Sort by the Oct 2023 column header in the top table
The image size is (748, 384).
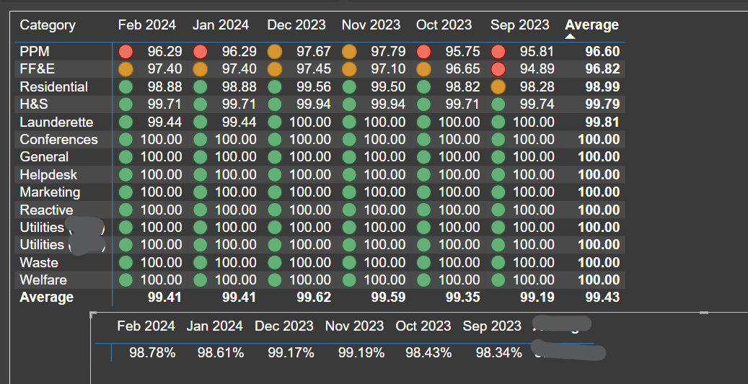click(444, 24)
